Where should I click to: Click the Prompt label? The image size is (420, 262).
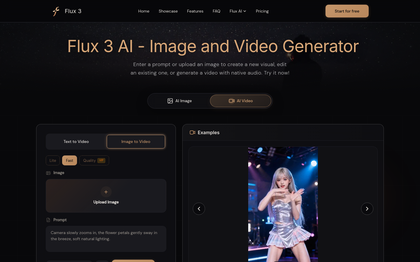60,220
